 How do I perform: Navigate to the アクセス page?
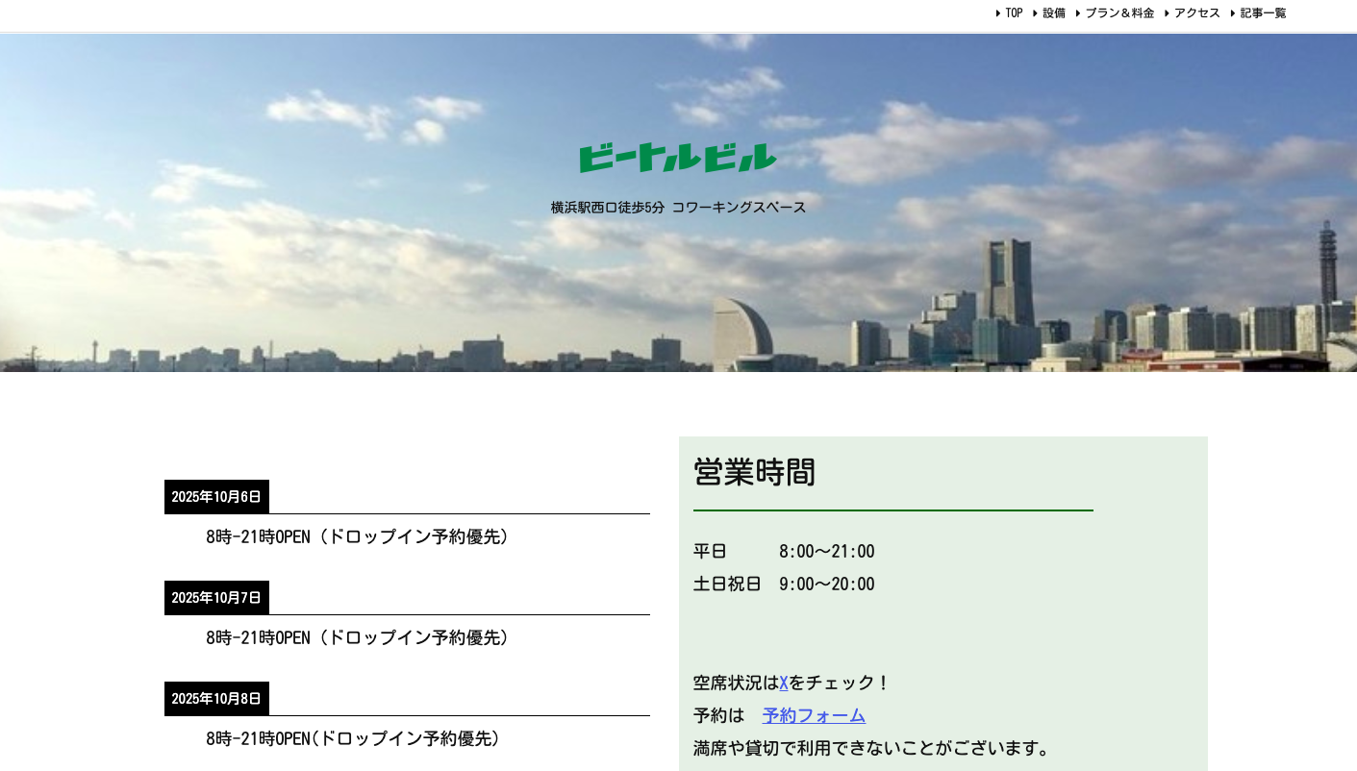(x=1197, y=13)
